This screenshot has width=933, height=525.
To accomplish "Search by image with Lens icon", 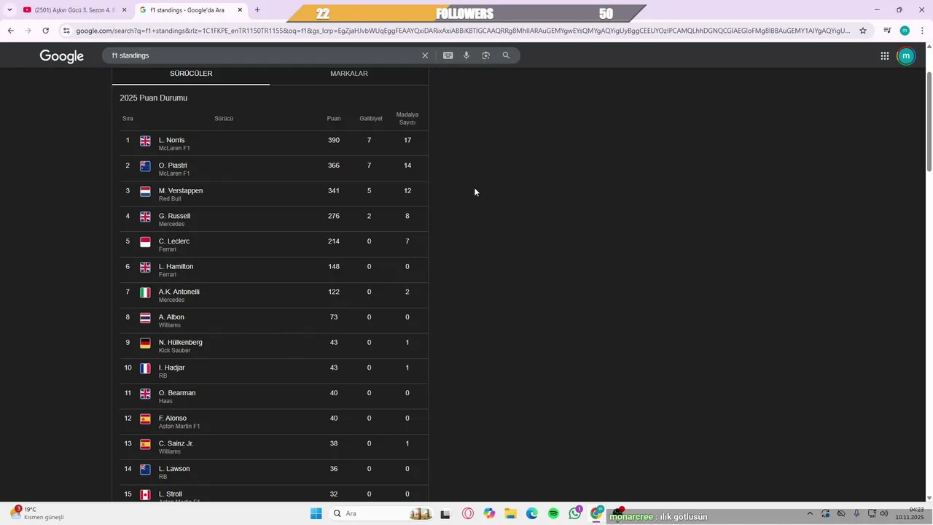I will 486,55.
